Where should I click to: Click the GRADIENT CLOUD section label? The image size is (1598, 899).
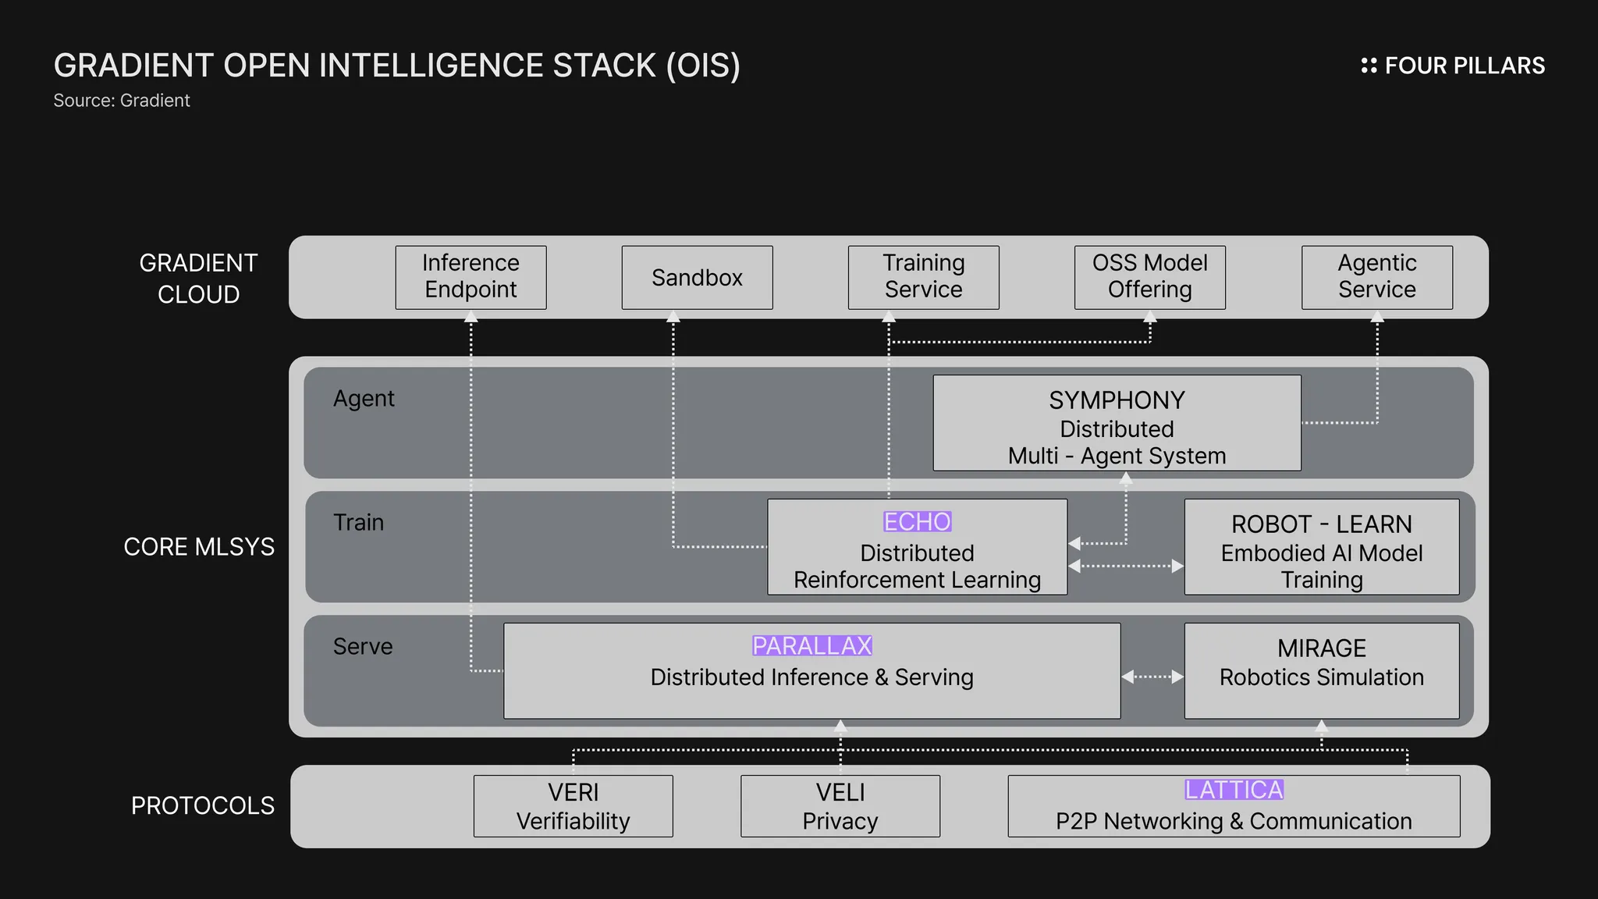198,279
